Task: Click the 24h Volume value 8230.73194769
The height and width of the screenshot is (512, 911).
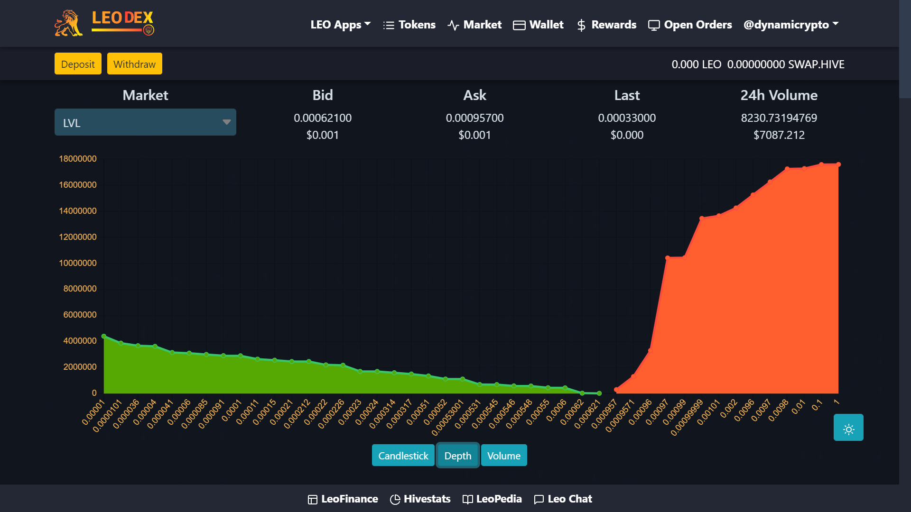Action: [779, 118]
